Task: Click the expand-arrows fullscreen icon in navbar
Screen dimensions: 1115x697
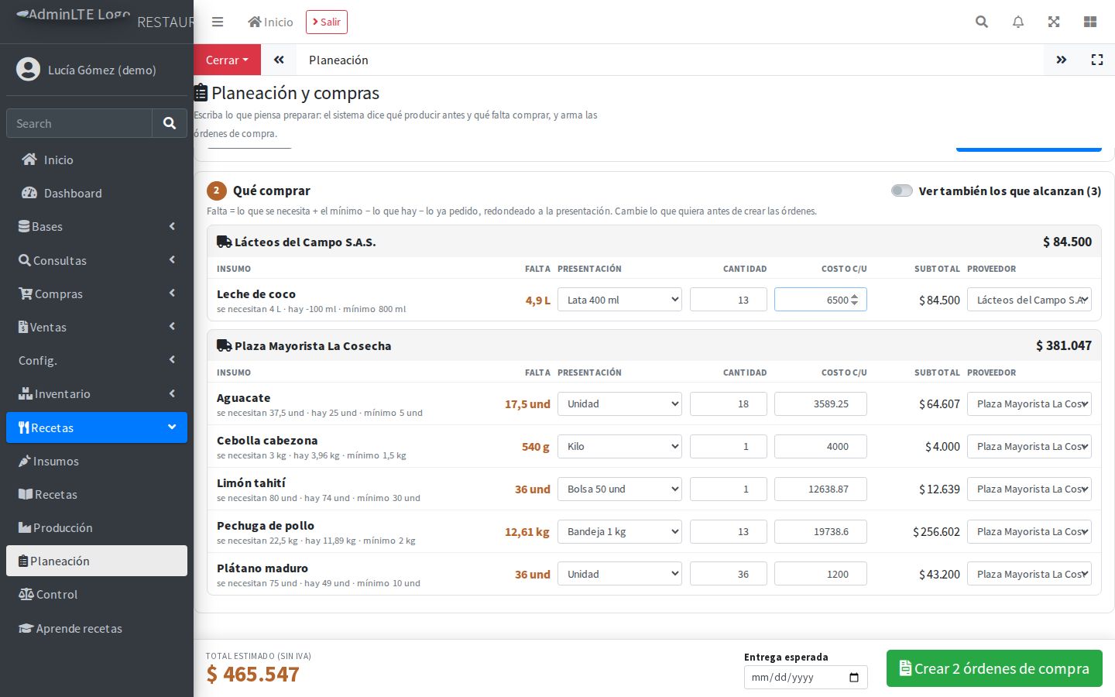Action: tap(1054, 22)
